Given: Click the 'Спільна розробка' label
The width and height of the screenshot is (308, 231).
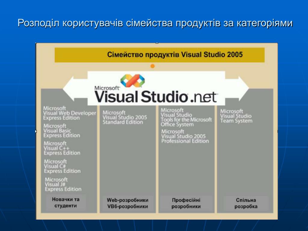Looking at the screenshot, I should (246, 203).
